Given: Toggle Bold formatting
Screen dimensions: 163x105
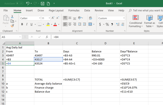Looking at the screenshot, I should tap(22, 24).
